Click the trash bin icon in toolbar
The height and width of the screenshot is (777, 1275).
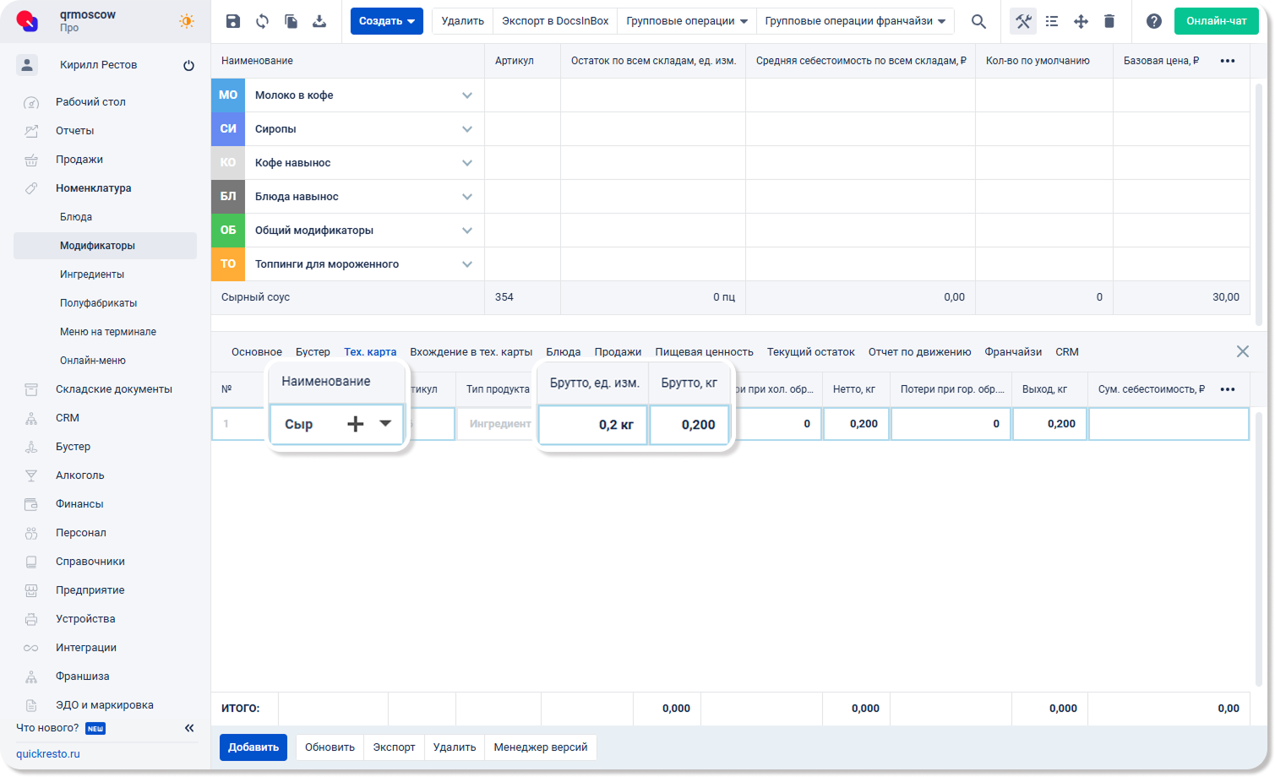1109,21
